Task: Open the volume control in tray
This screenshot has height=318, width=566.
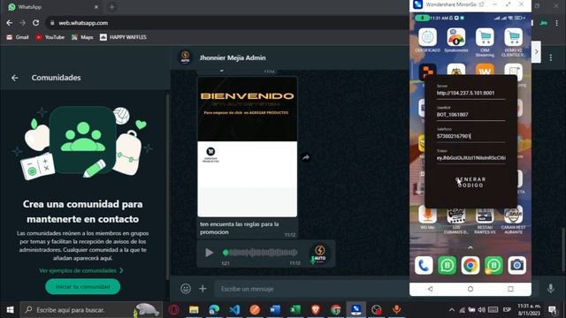Action: [x=481, y=310]
